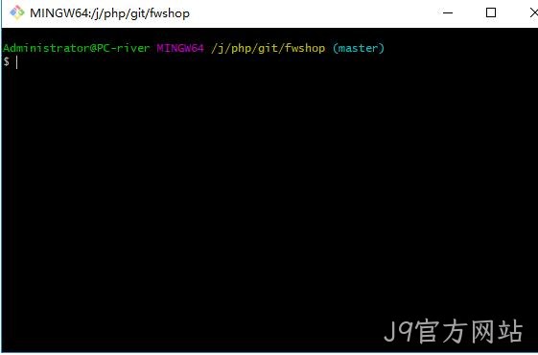Click the Administrator@PC-river prompt text
Viewport: 538px width, 355px height.
coord(77,48)
